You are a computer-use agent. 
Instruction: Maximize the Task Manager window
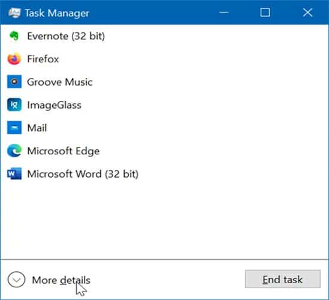(x=265, y=13)
